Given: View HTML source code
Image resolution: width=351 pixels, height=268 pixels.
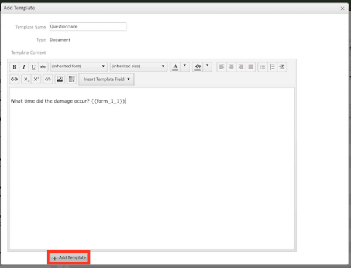Looking at the screenshot, I should click(x=48, y=79).
